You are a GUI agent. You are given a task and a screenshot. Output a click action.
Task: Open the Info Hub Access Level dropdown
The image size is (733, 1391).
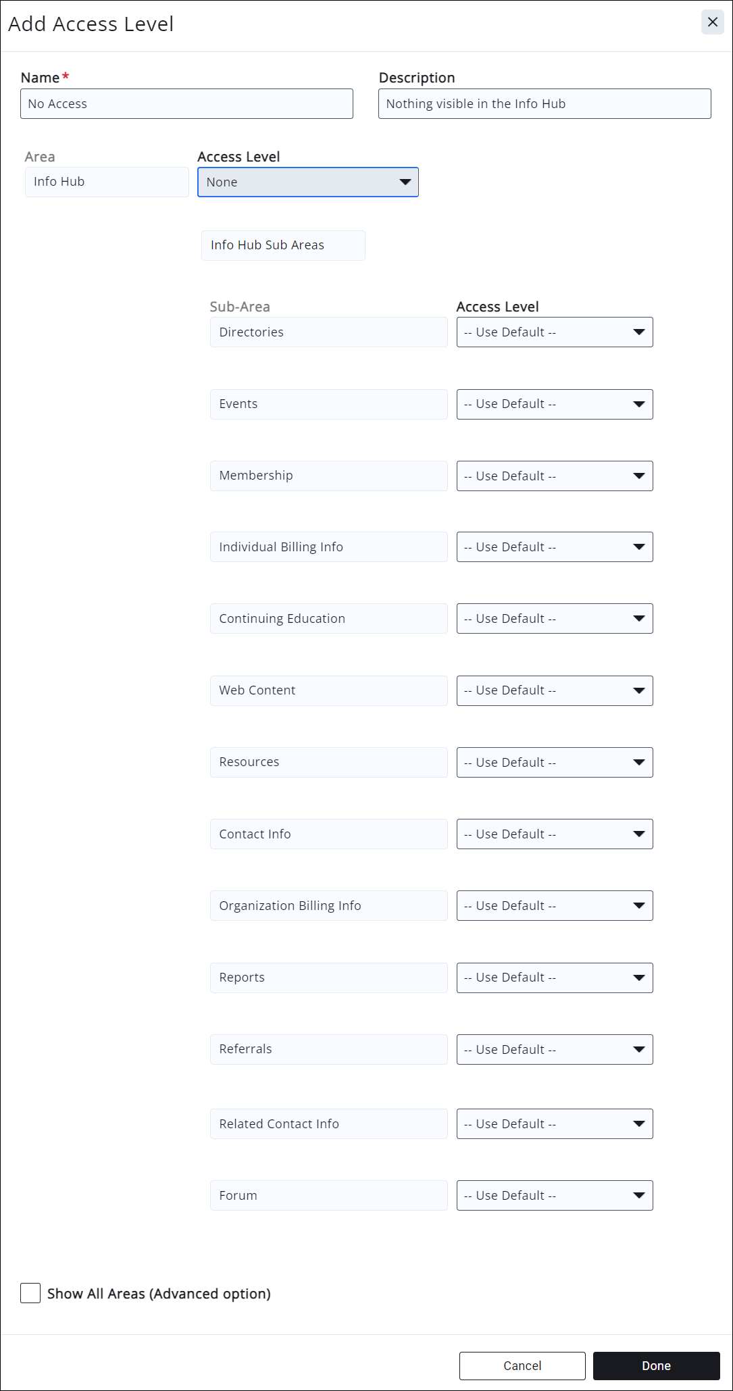308,182
